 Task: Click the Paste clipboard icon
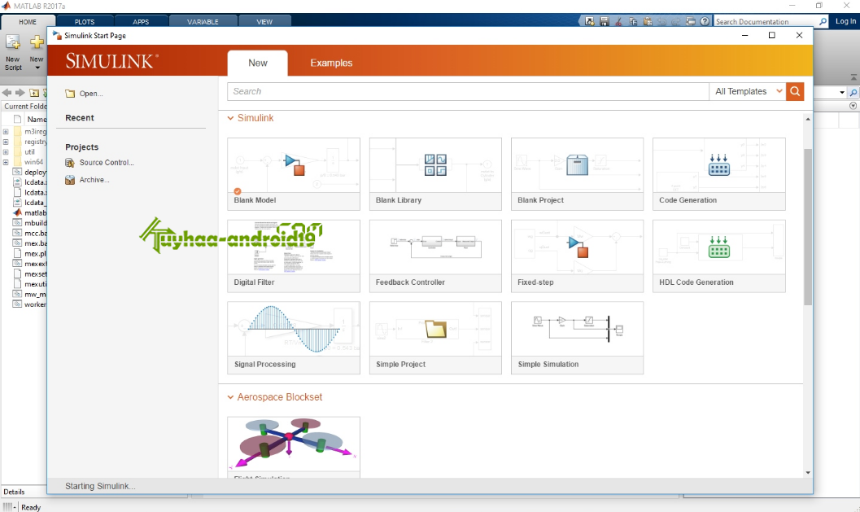(647, 21)
